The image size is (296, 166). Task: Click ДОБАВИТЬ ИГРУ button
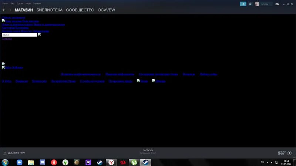pos(14,153)
